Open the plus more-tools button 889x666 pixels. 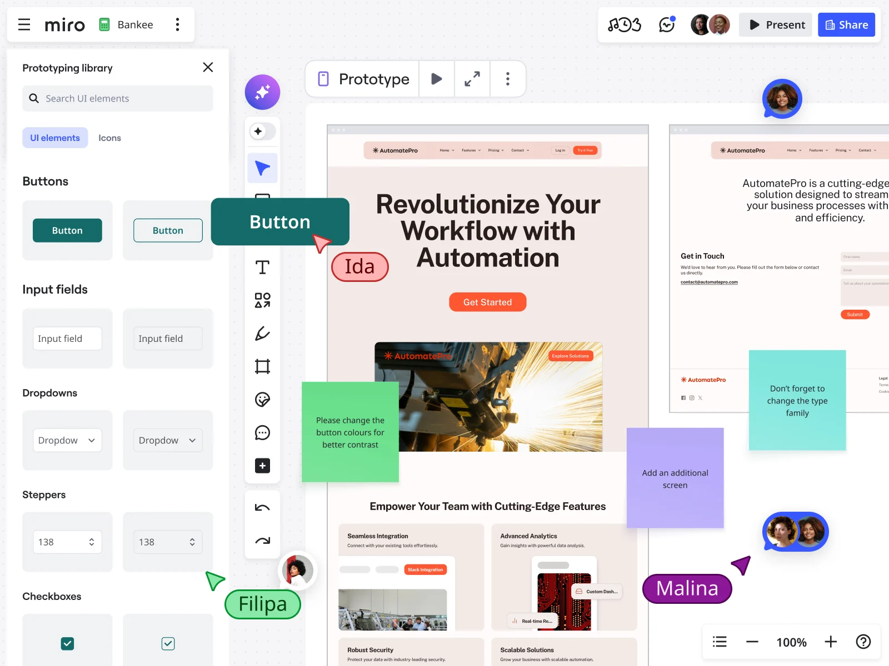coord(262,466)
